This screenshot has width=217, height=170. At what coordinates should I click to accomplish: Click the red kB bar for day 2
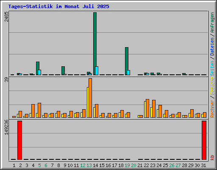coord(20,140)
